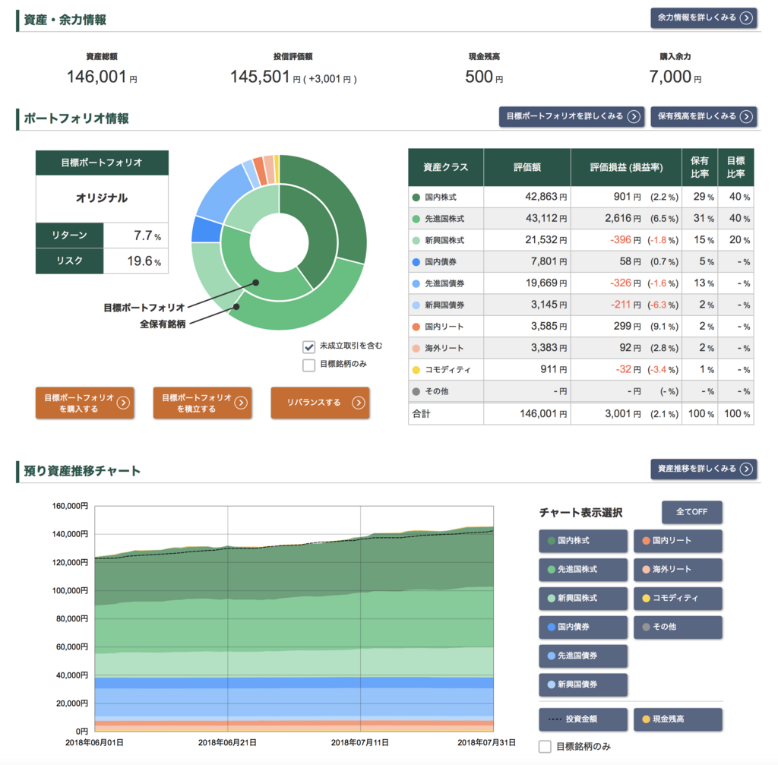
Task: Click the arrow icon on 余力情報を詳しくみる
Action: [746, 18]
